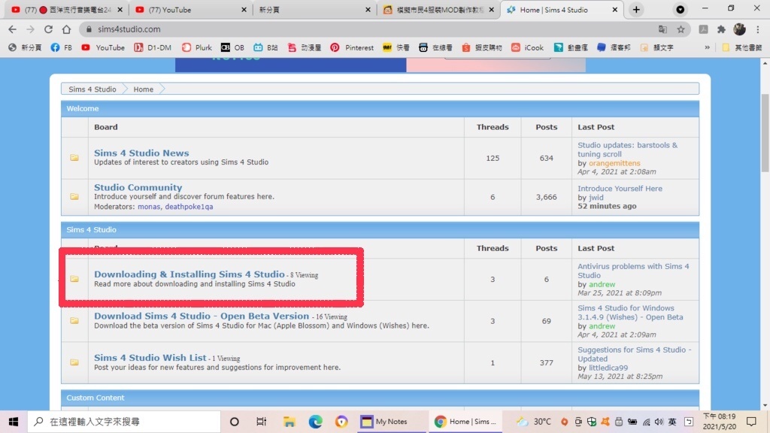The image size is (770, 433).
Task: Click the Open Beta Version board folder icon
Action: (74, 320)
